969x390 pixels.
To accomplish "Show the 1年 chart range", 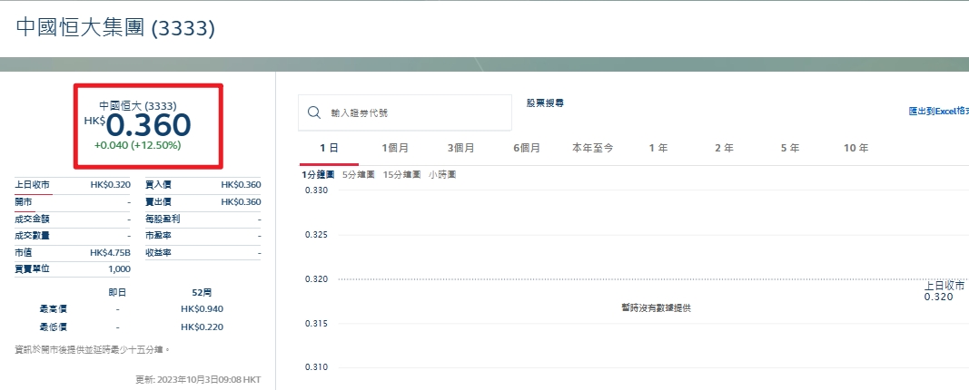I will (658, 148).
